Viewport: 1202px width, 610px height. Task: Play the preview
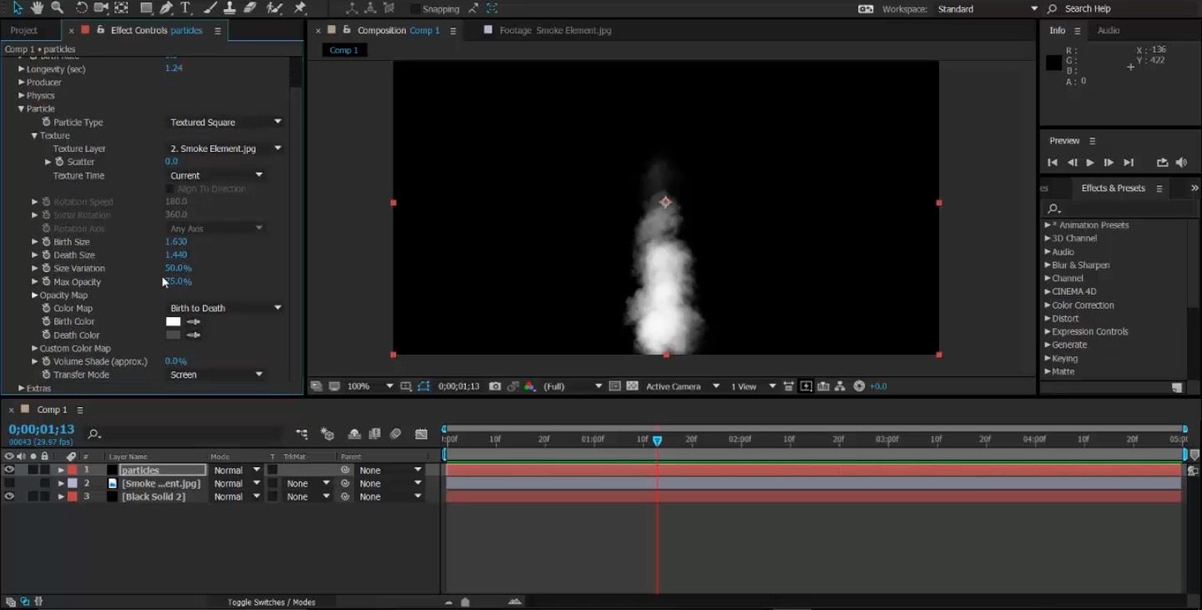[1090, 163]
